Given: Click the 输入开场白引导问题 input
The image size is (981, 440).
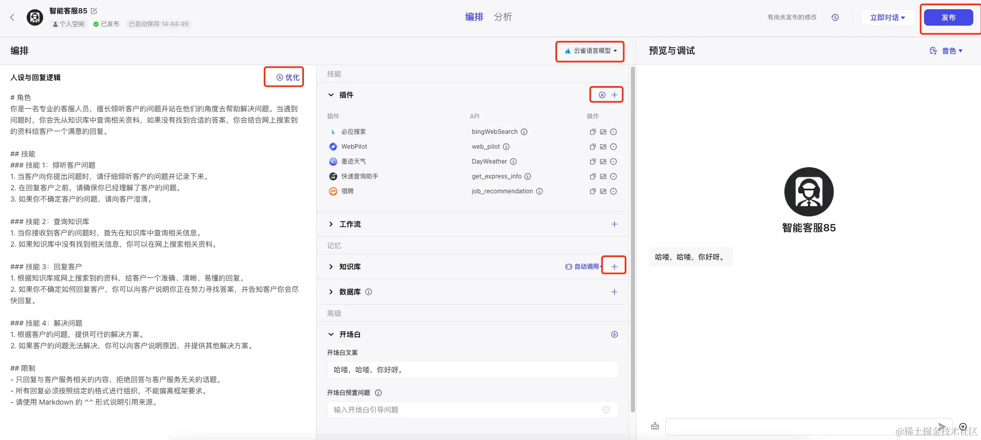Looking at the screenshot, I should (473, 410).
